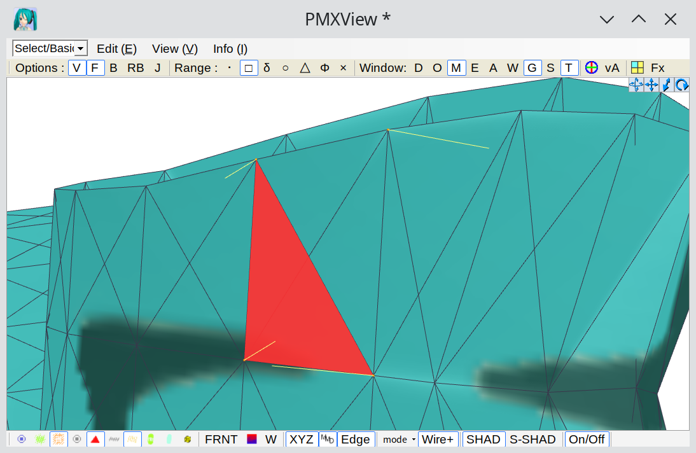Toggle the F face selection option
Image resolution: width=696 pixels, height=453 pixels.
[95, 68]
